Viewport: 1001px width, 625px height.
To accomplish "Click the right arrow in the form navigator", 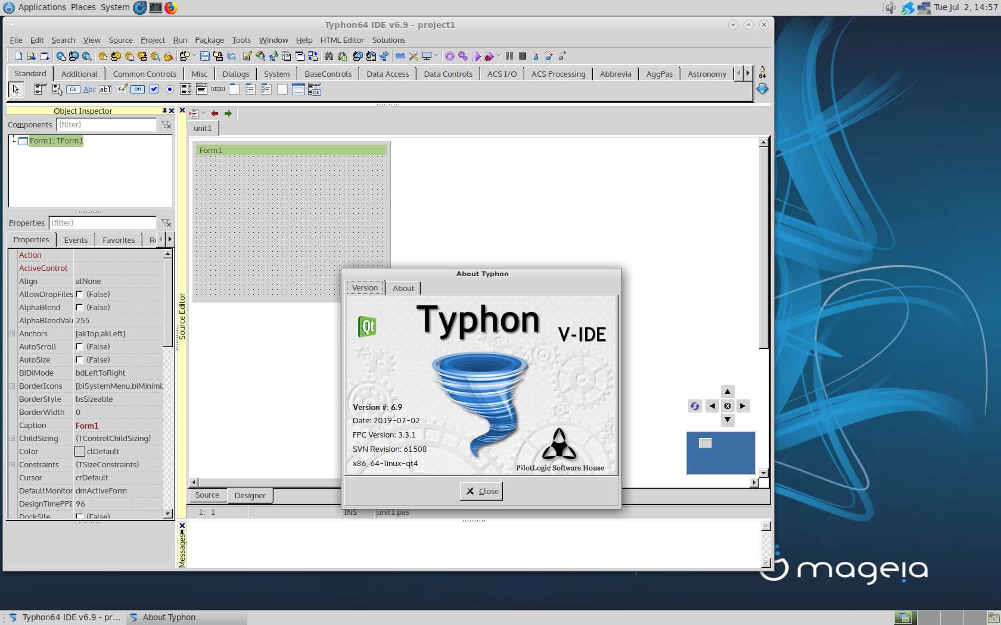I will click(x=742, y=406).
